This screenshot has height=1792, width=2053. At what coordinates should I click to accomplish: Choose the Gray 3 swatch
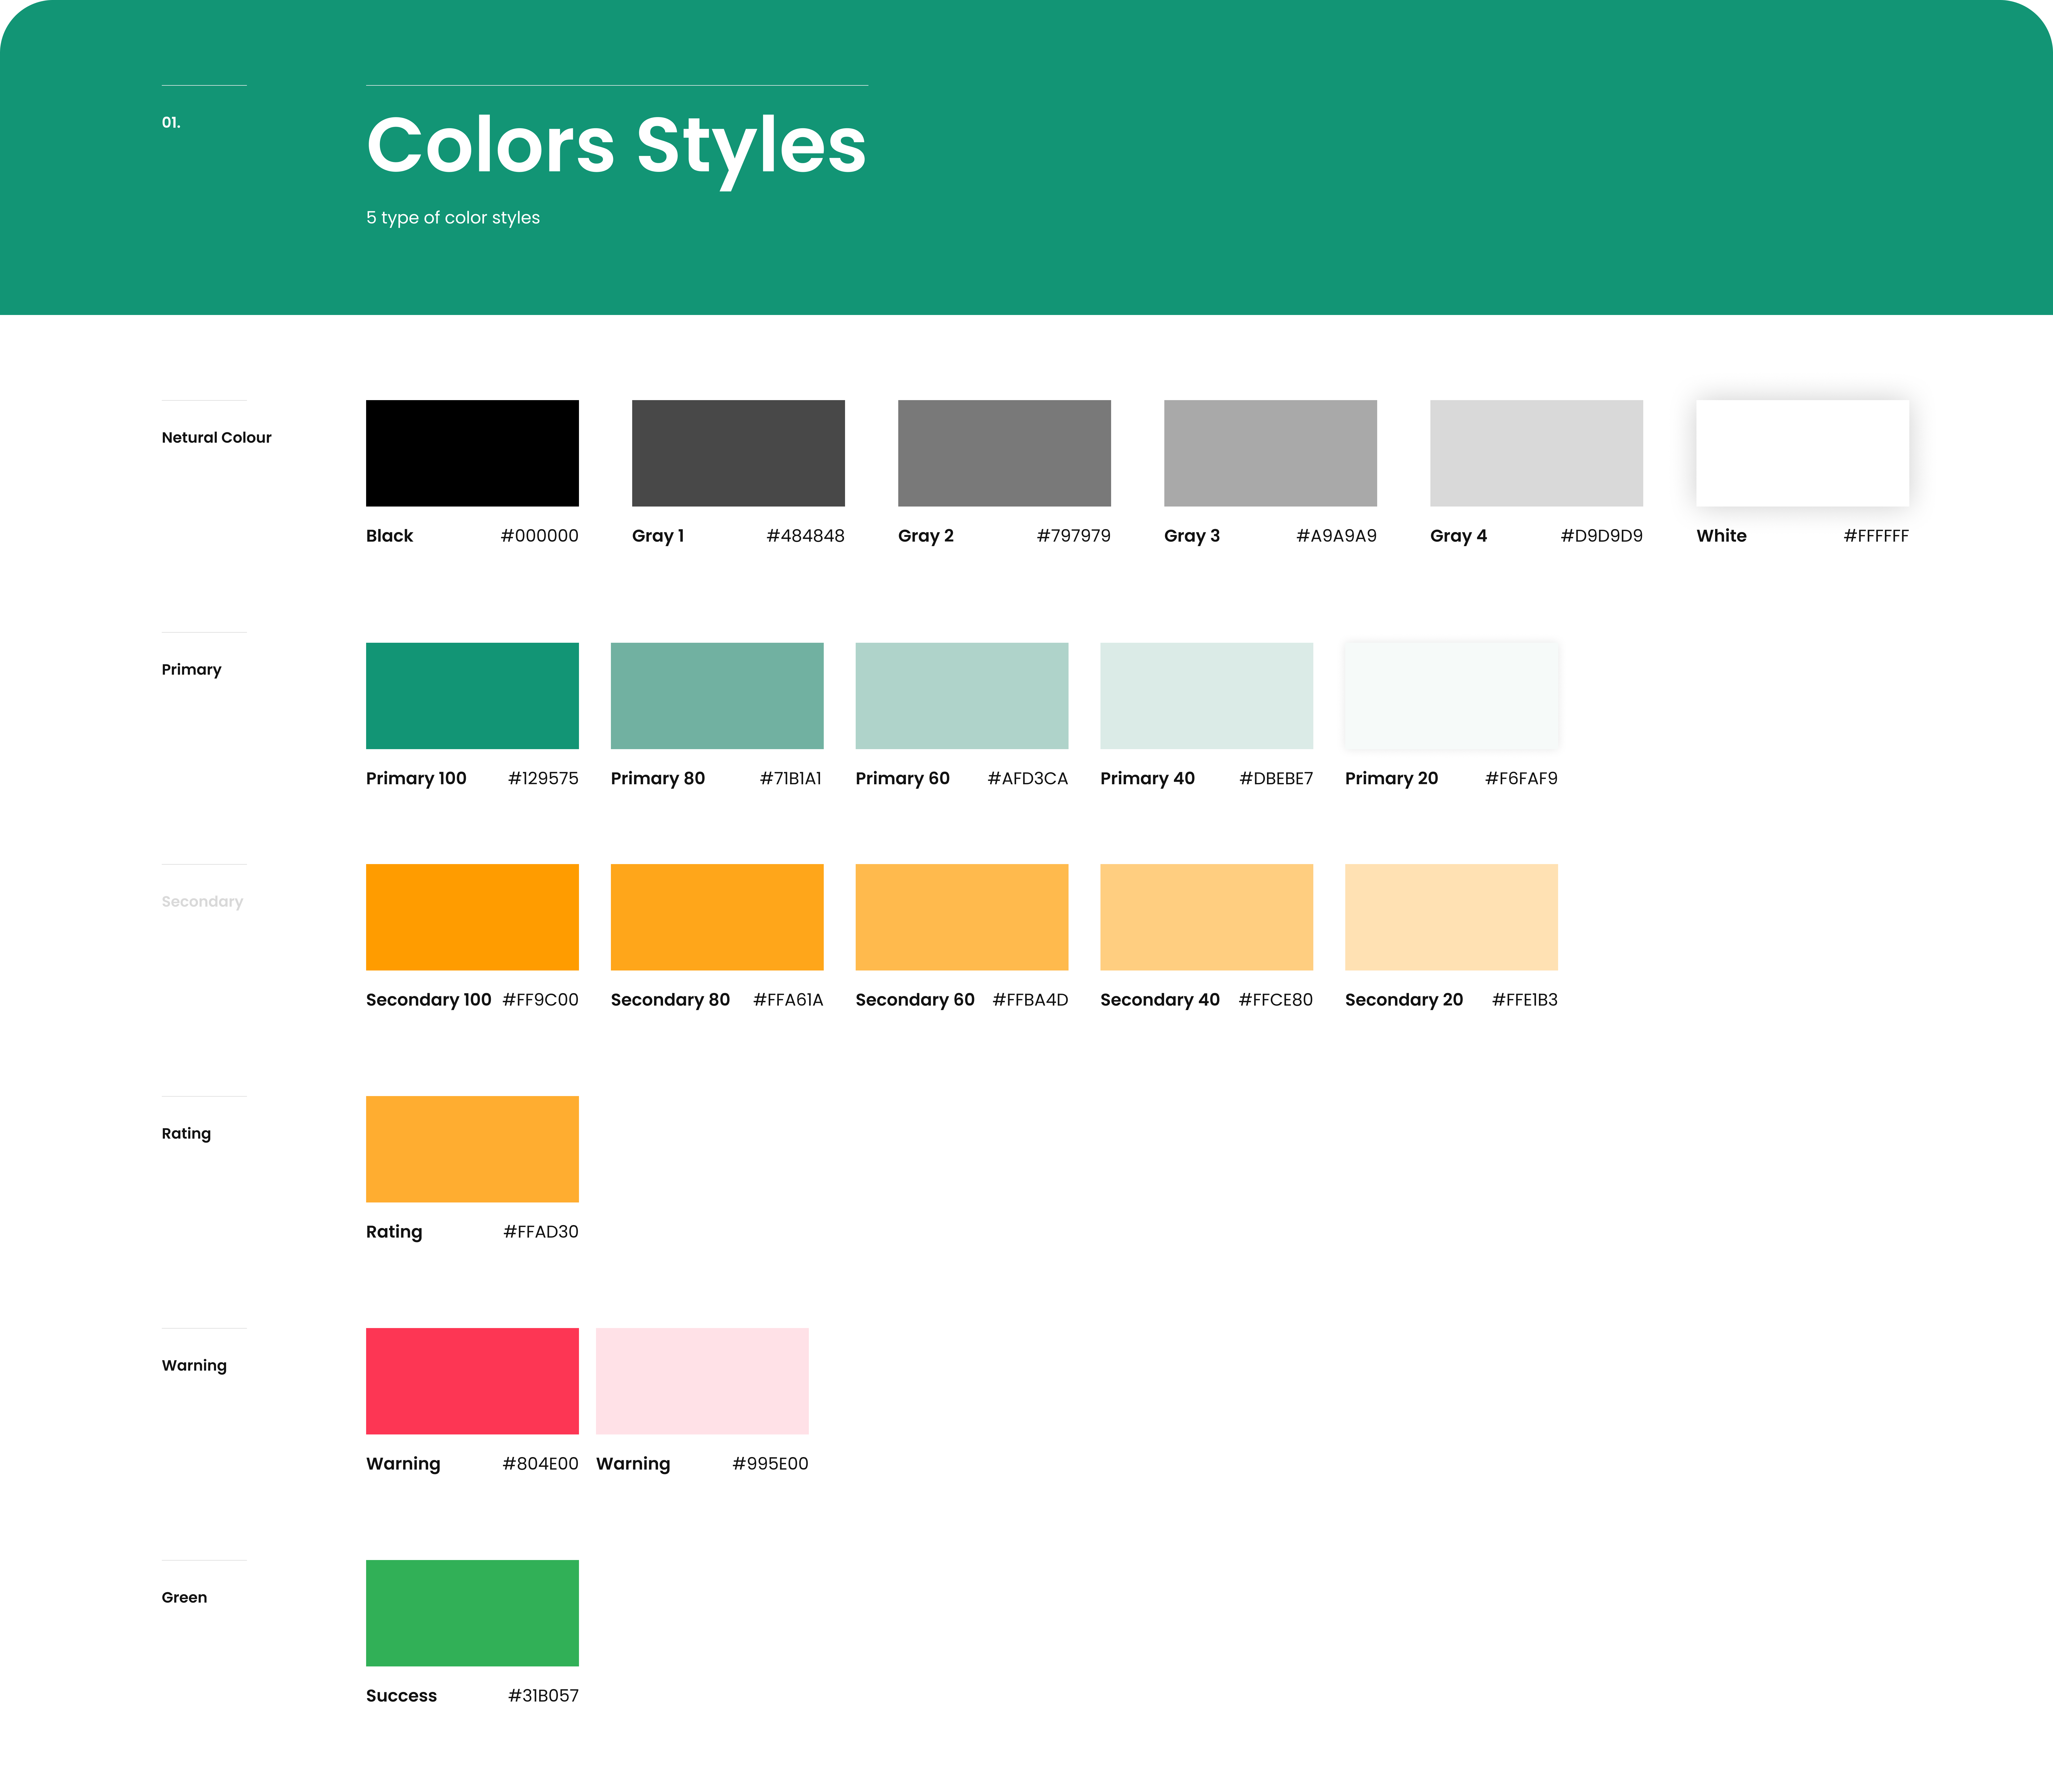1270,453
